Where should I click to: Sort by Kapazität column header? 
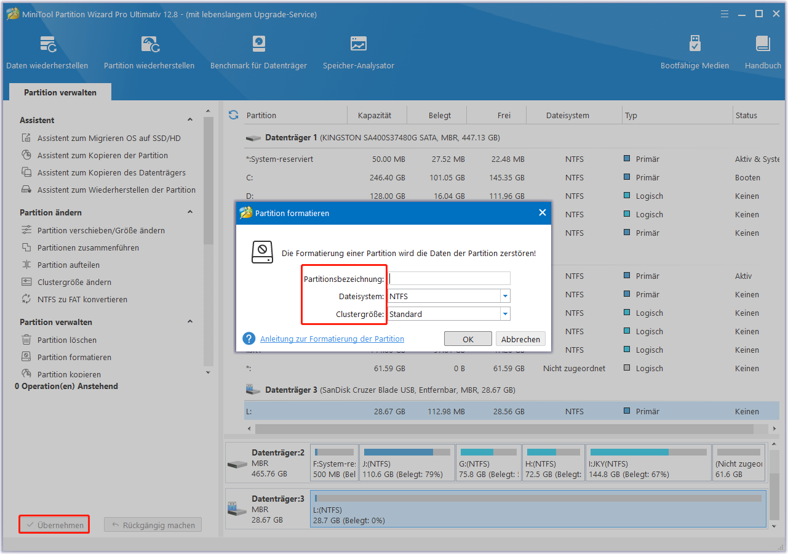[x=375, y=115]
